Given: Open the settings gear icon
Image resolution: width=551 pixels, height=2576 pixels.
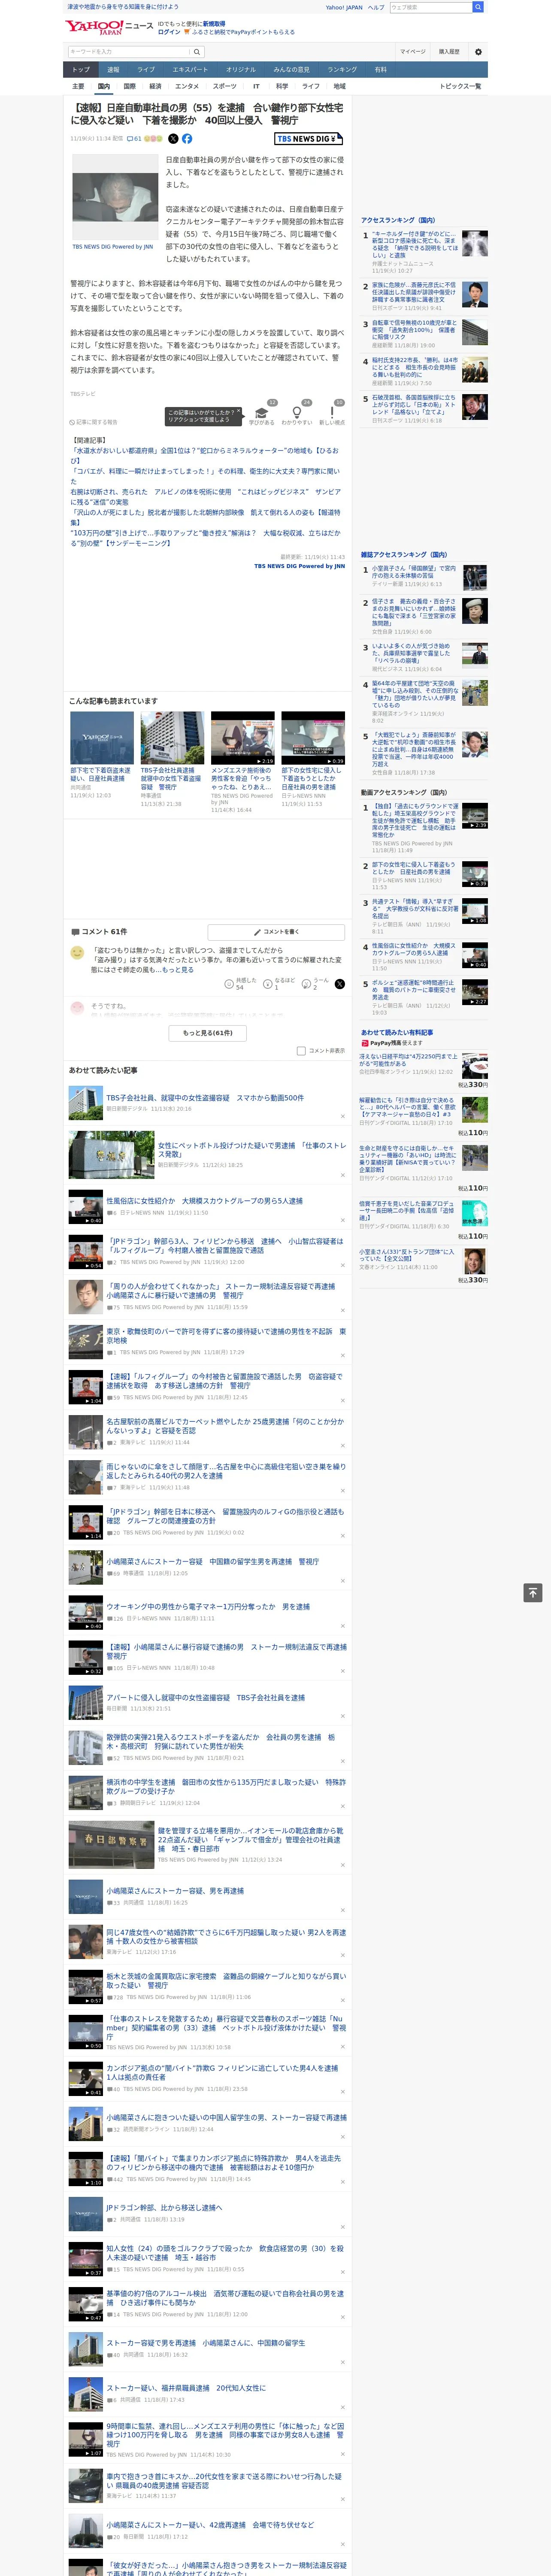Looking at the screenshot, I should 478,51.
